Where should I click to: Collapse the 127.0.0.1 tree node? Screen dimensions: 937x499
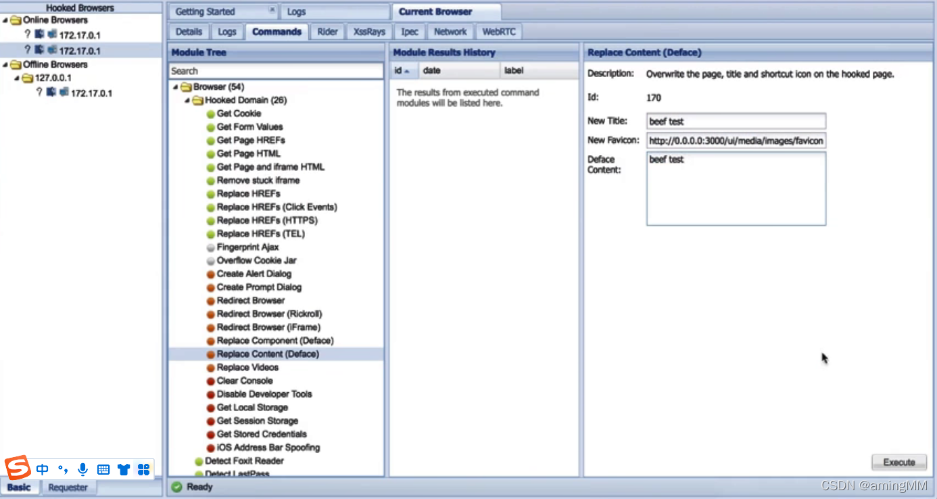pyautogui.click(x=18, y=78)
